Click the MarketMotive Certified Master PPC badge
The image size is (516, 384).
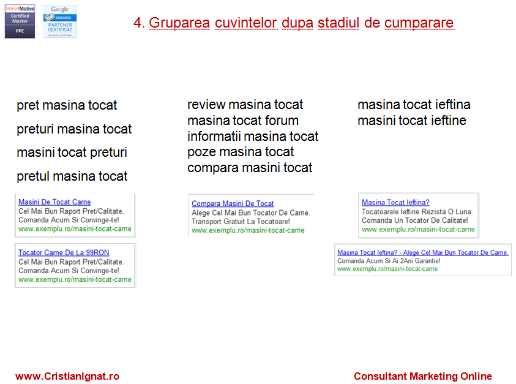pyautogui.click(x=20, y=21)
